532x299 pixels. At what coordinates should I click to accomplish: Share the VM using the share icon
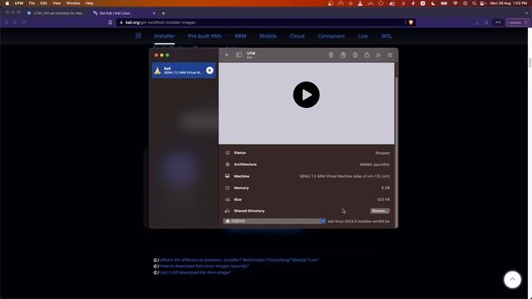point(367,55)
